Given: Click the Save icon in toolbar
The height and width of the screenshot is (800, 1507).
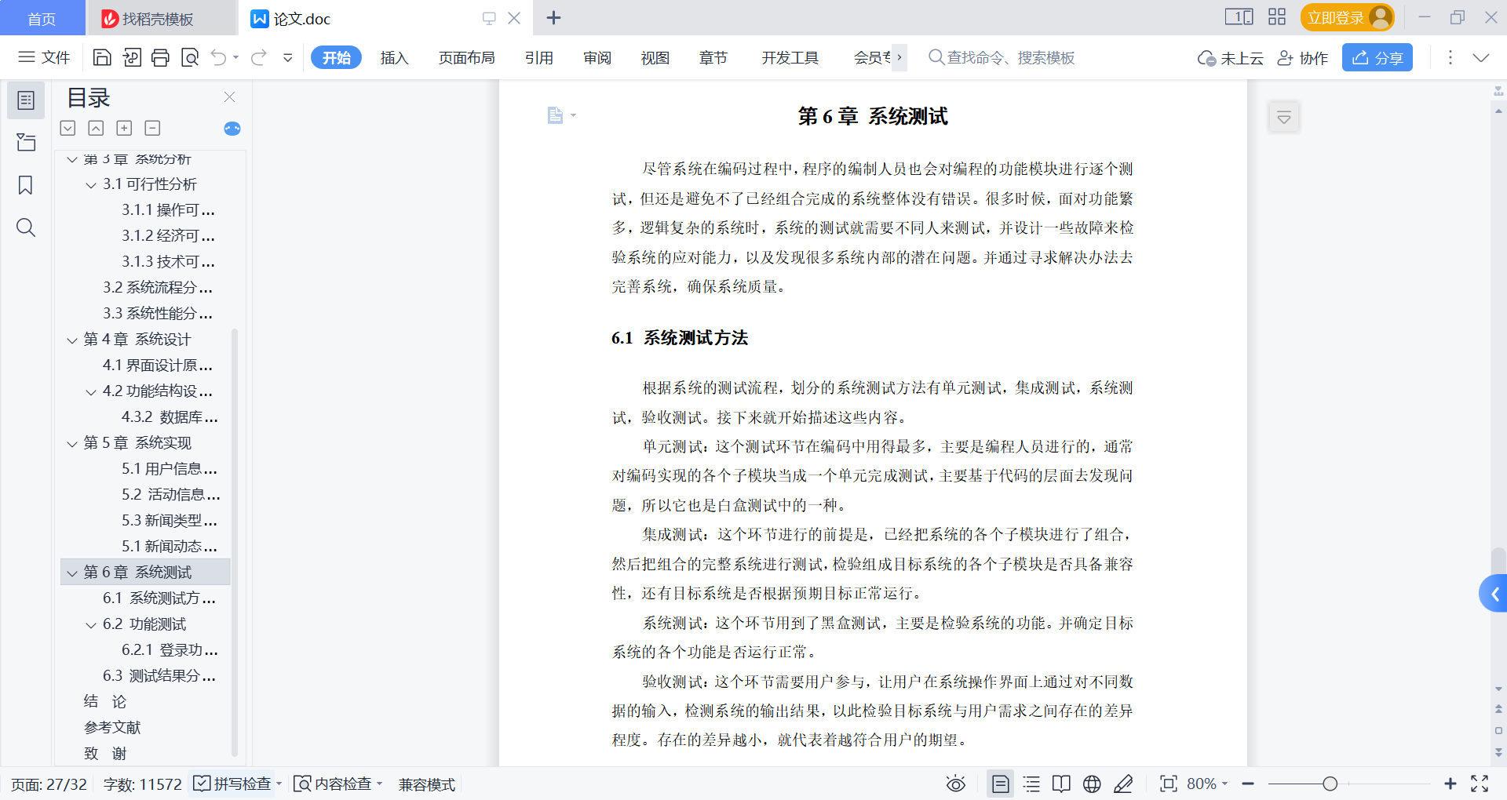Looking at the screenshot, I should tap(102, 57).
